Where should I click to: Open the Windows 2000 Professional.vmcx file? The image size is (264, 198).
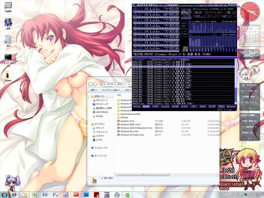click(135, 127)
